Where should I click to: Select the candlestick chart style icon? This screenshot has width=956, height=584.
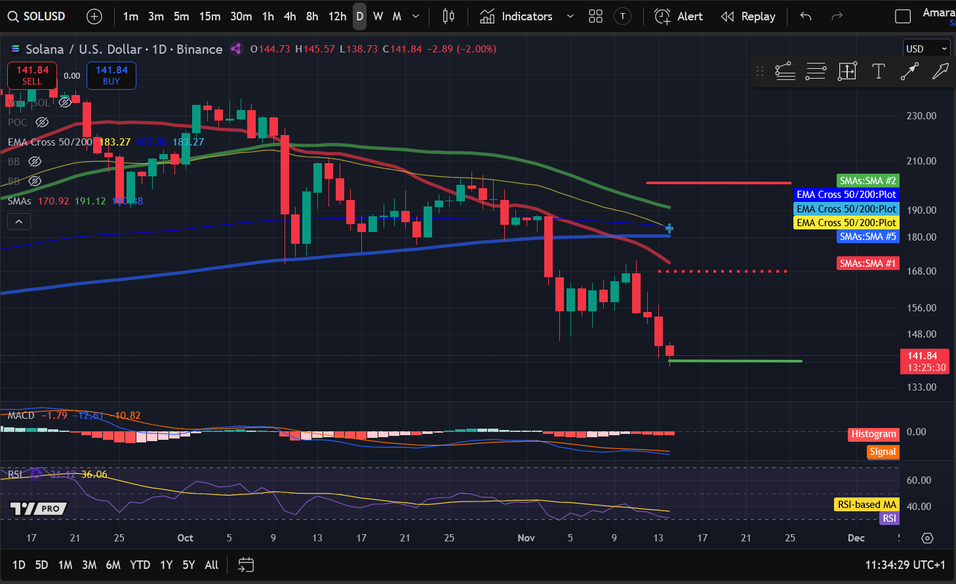tap(448, 16)
